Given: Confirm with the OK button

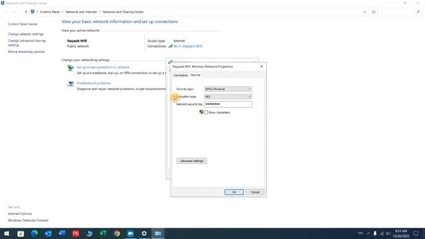Looking at the screenshot, I should click(x=234, y=192).
